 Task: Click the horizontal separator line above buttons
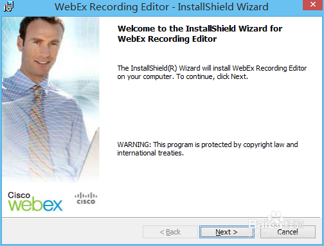[x=162, y=218]
